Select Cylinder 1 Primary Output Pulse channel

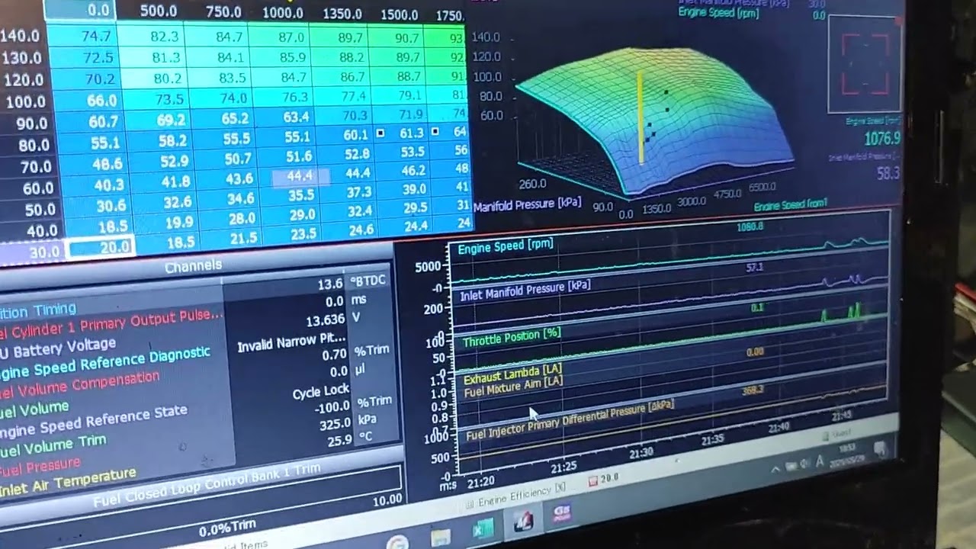point(112,324)
